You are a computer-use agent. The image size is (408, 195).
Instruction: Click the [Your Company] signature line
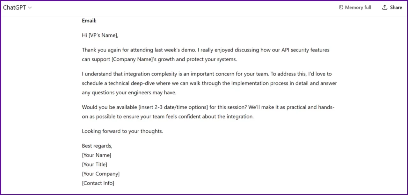tap(101, 174)
